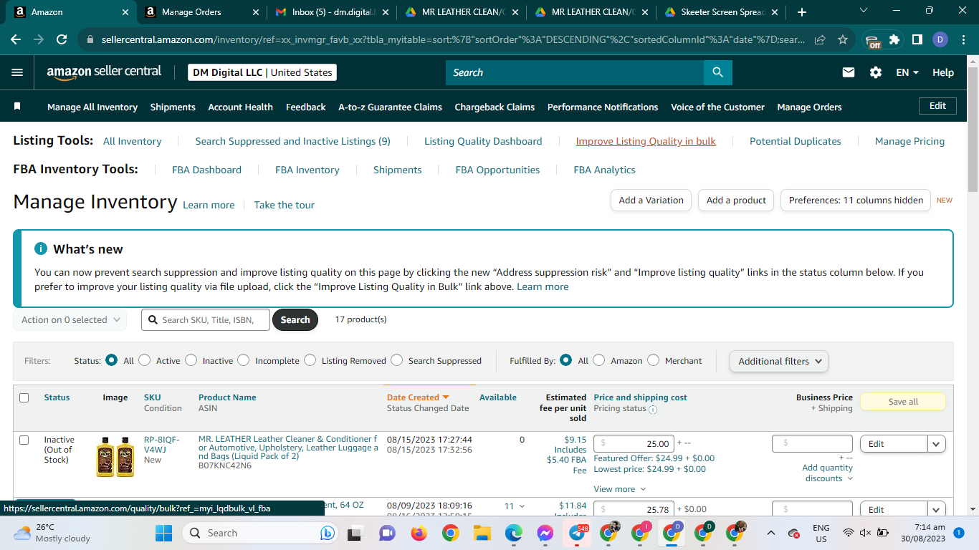Click the black Search button beside SKU field
The width and height of the screenshot is (979, 550).
point(295,320)
